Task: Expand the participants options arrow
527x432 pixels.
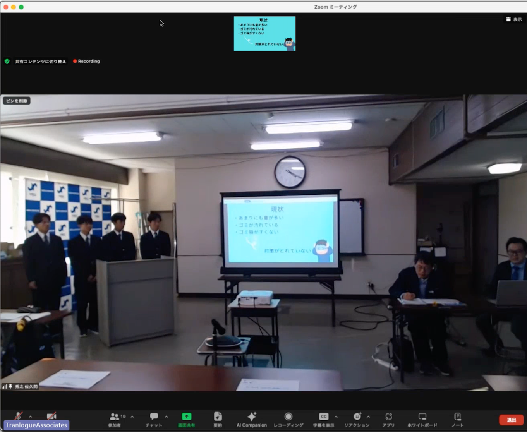Action: coord(132,417)
